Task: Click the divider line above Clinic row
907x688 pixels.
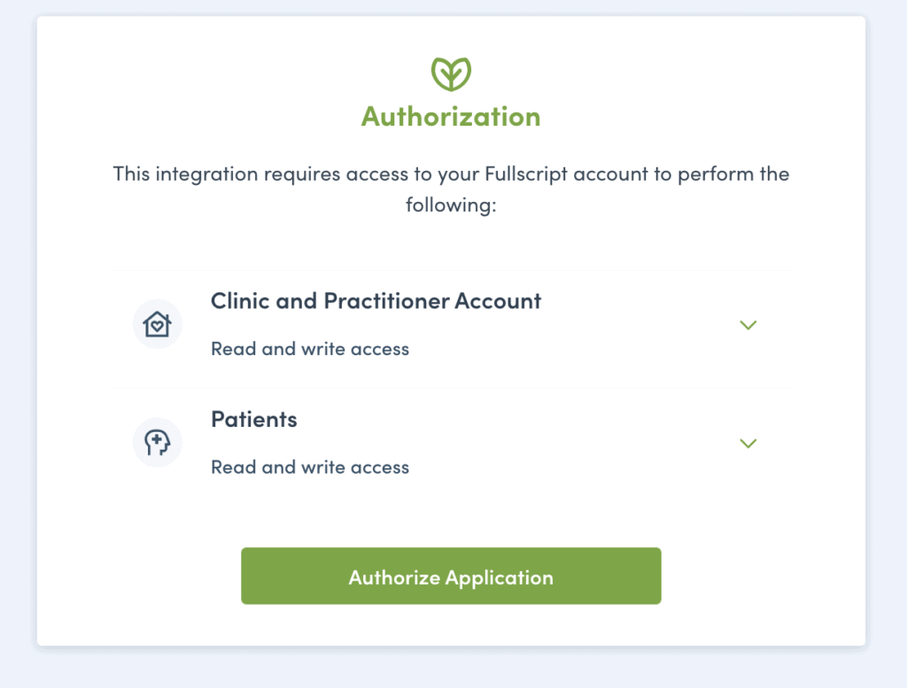Action: click(451, 270)
